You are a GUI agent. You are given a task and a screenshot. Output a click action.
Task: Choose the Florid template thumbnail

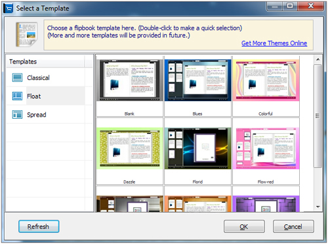point(198,148)
